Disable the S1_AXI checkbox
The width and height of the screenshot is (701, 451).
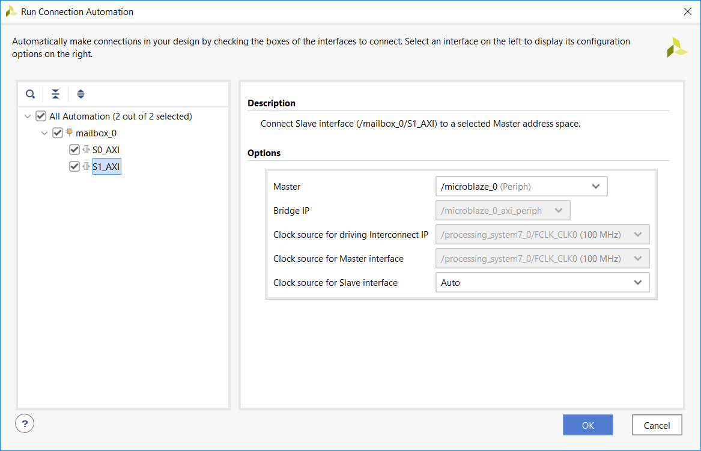pyautogui.click(x=74, y=166)
